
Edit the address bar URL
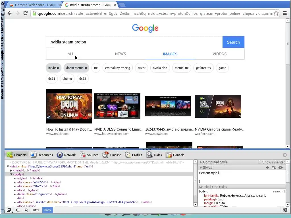[x=155, y=13]
